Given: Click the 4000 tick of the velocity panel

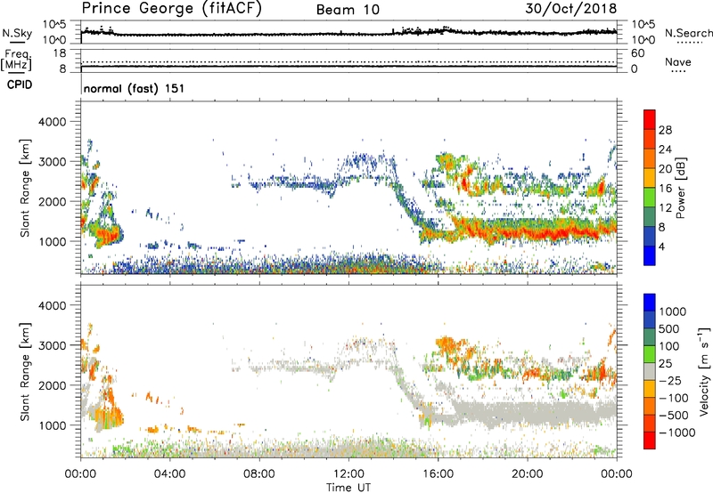Looking at the screenshot, I should pos(53,305).
